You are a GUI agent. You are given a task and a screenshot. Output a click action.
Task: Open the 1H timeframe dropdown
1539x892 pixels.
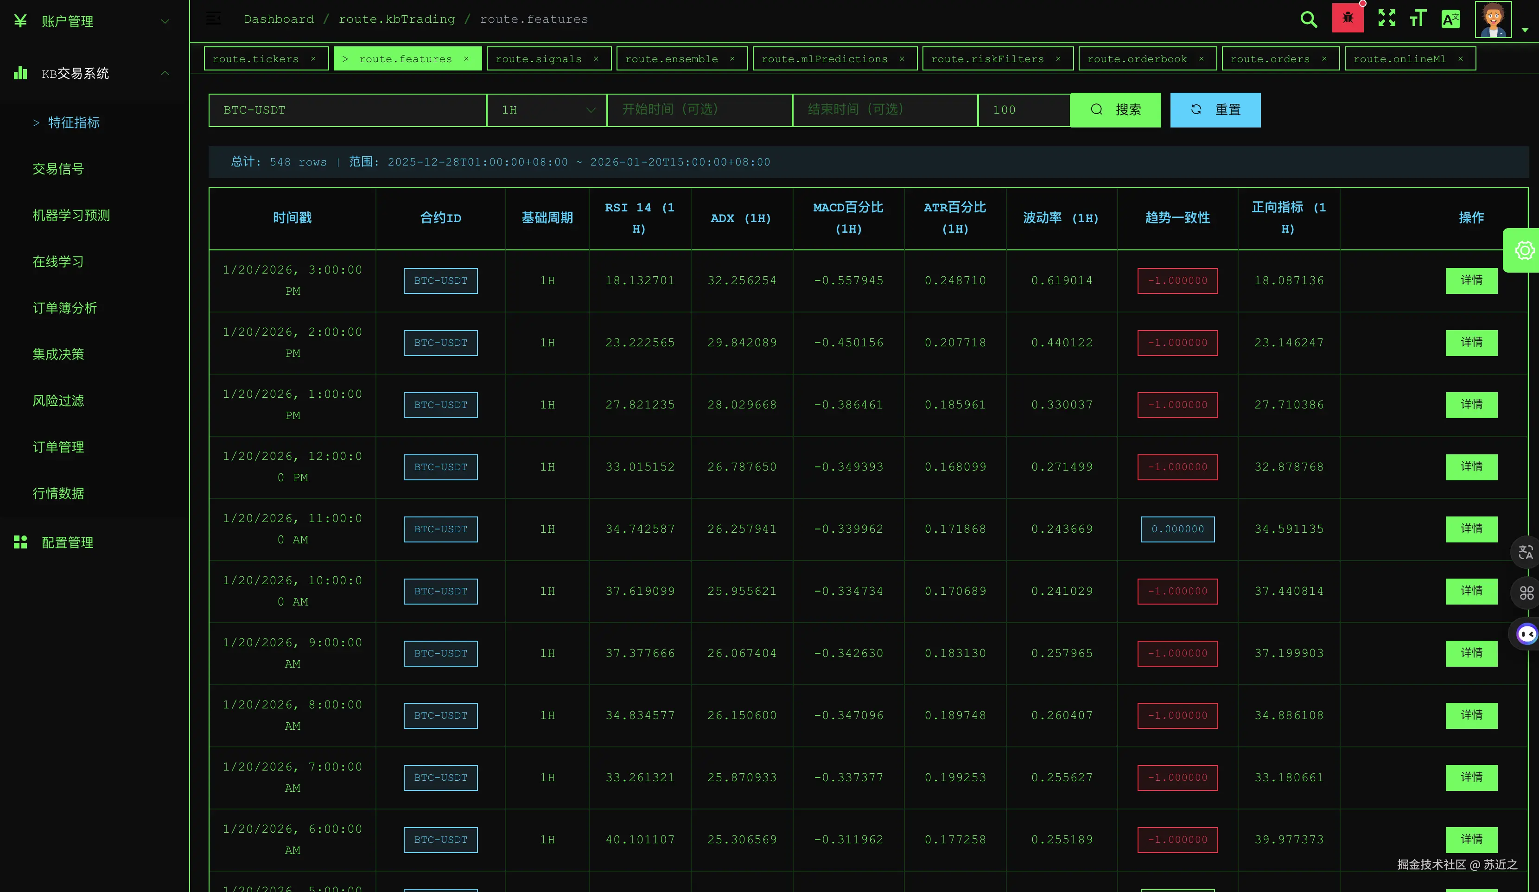tap(547, 110)
